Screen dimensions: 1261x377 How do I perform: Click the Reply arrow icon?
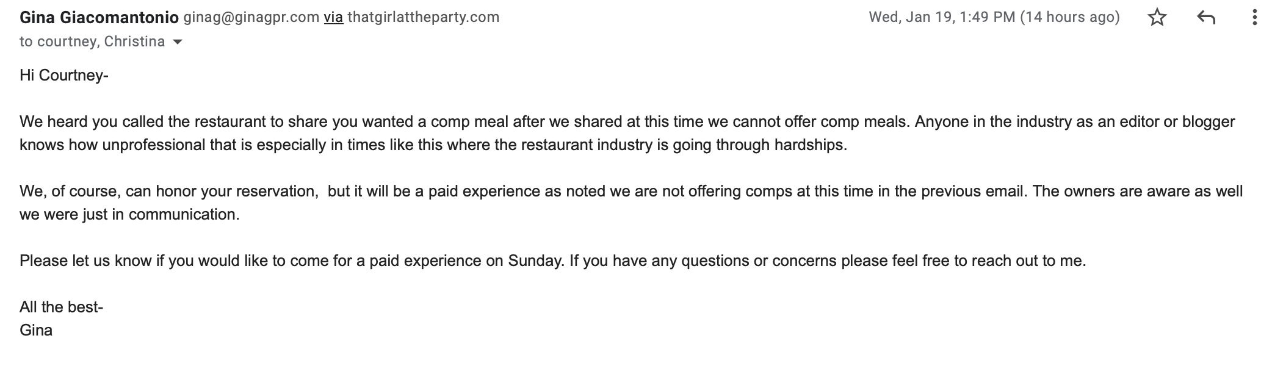[x=1206, y=18]
